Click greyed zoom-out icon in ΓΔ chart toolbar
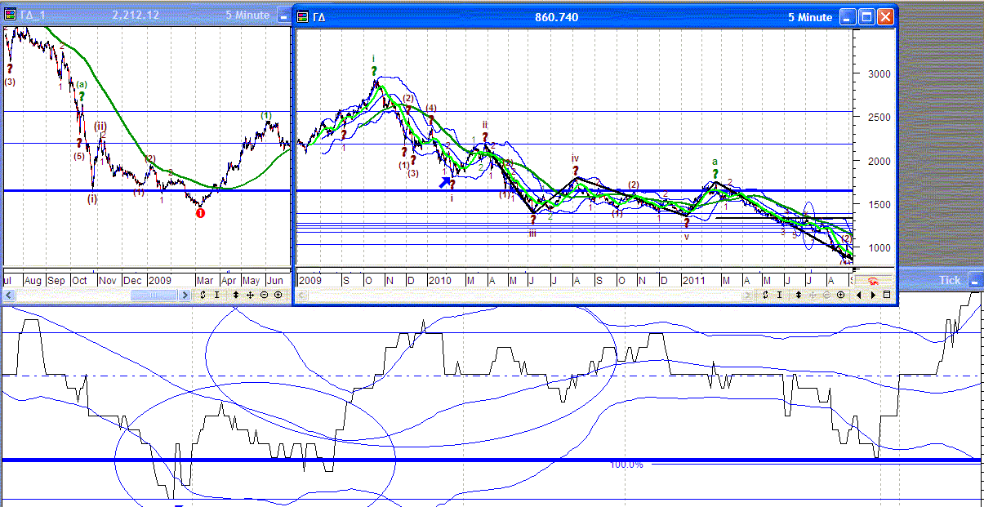This screenshot has width=984, height=507. [826, 294]
